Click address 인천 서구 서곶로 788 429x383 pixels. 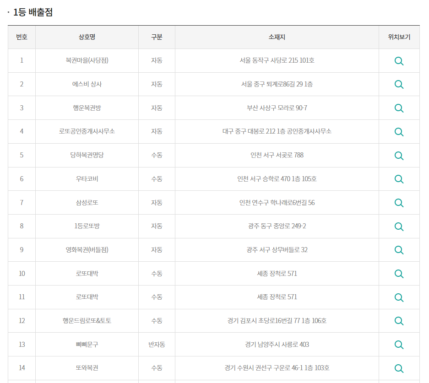pyautogui.click(x=277, y=155)
